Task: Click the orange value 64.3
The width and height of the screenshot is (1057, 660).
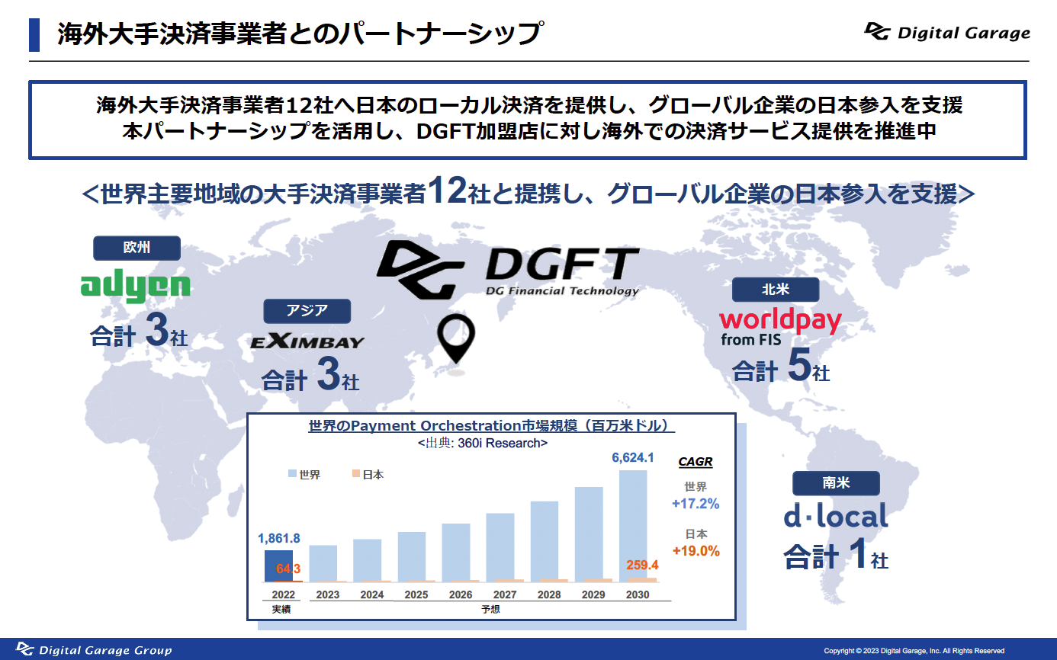Action: [x=288, y=569]
